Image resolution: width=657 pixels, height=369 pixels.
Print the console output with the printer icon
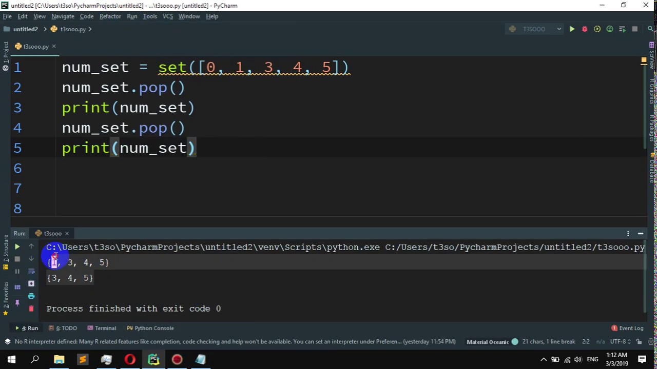(31, 296)
